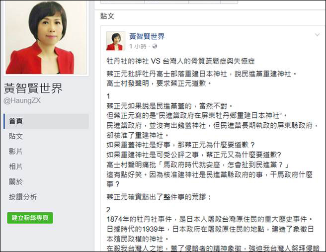The width and height of the screenshot is (326, 252).
Task: Click the @HaungZX page username
Action: click(22, 100)
